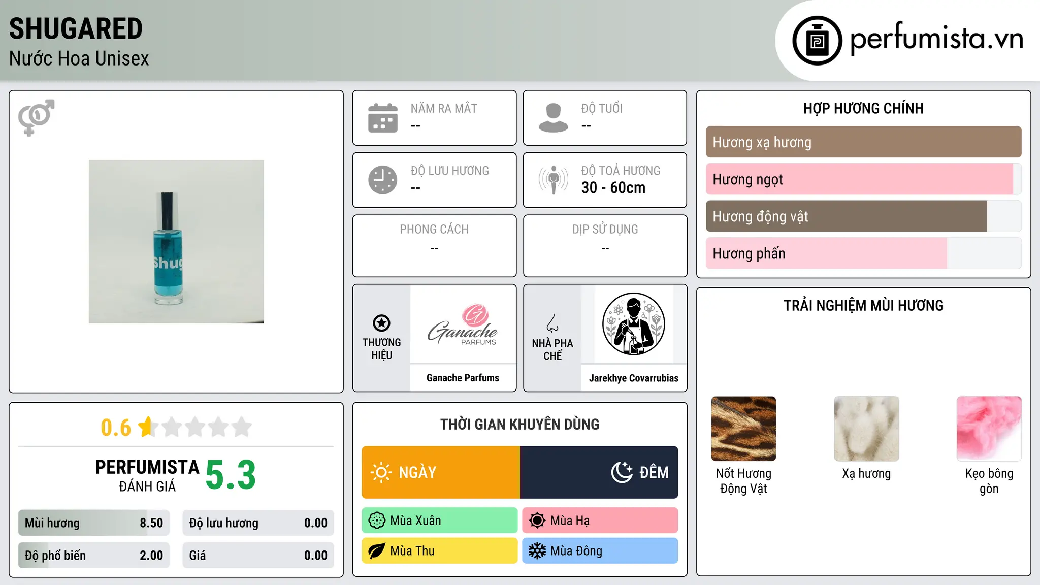Click the NĂM RA MẮT label
The image size is (1040, 585).
(444, 109)
